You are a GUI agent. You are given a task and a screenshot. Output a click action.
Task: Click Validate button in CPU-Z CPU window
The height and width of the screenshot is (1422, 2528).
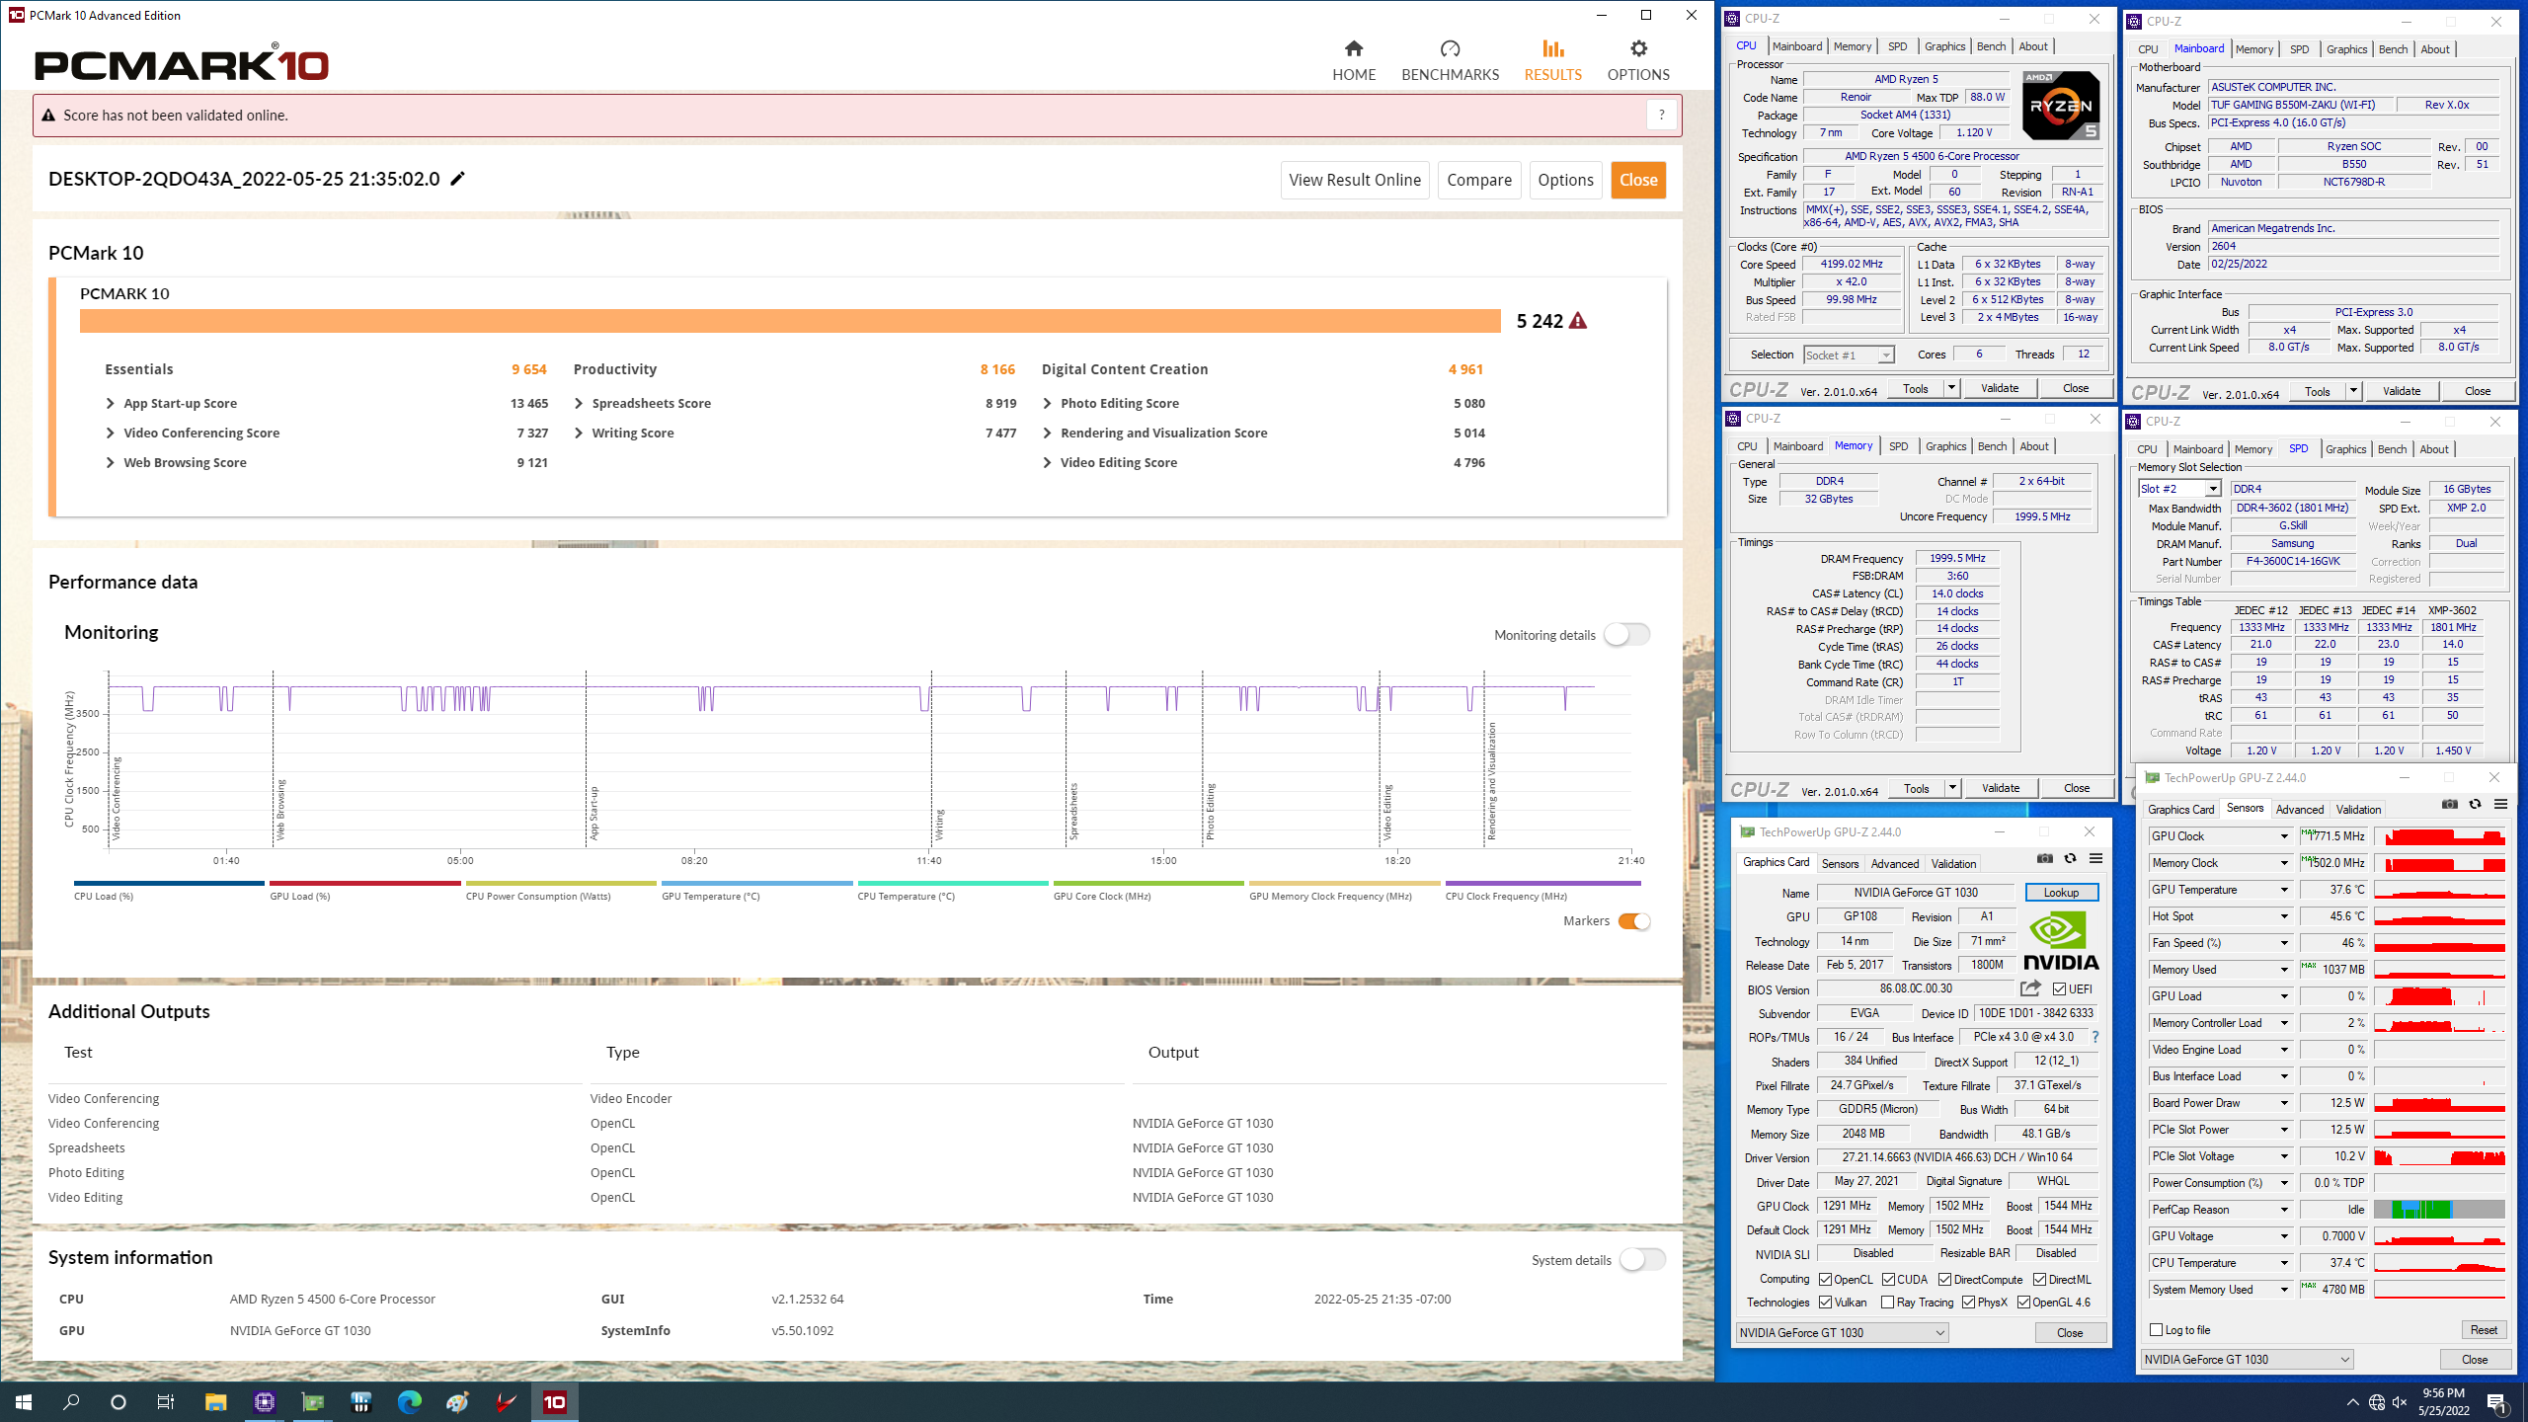[2000, 388]
